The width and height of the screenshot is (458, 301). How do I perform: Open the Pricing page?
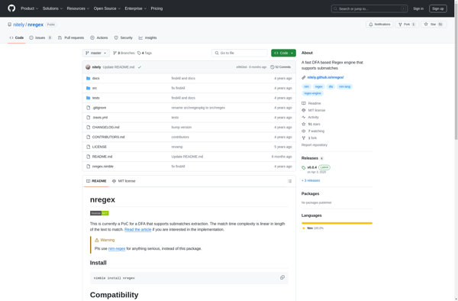tap(156, 8)
